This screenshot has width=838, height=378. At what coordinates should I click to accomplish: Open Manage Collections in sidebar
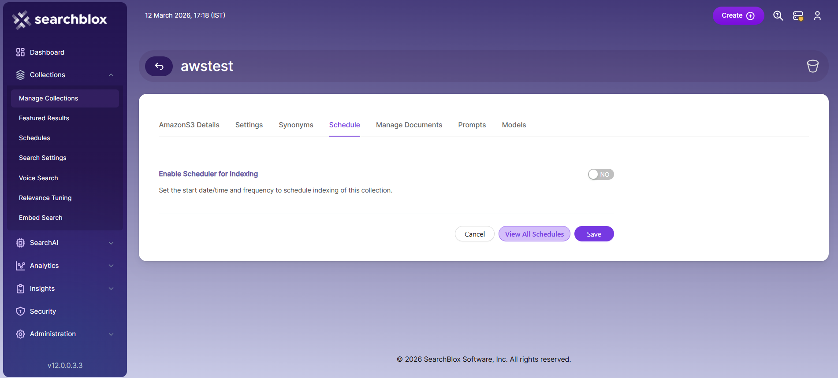[65, 98]
